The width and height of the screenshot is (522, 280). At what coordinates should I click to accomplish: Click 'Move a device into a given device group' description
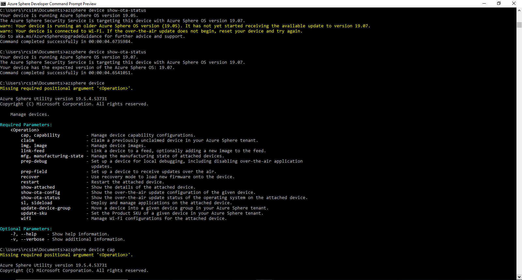[x=180, y=208]
